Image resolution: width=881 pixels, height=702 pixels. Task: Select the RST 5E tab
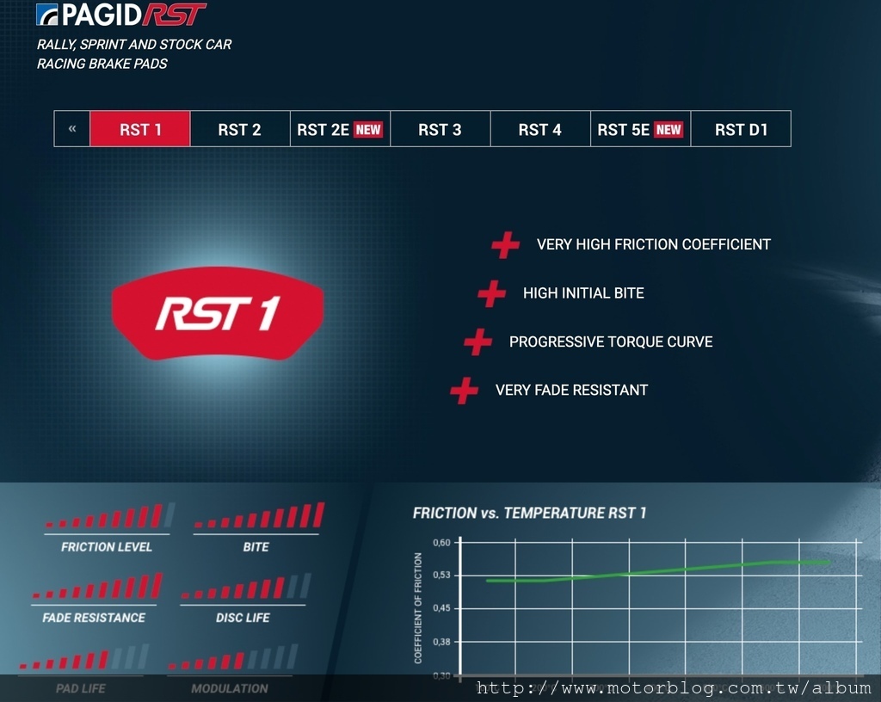(x=640, y=129)
